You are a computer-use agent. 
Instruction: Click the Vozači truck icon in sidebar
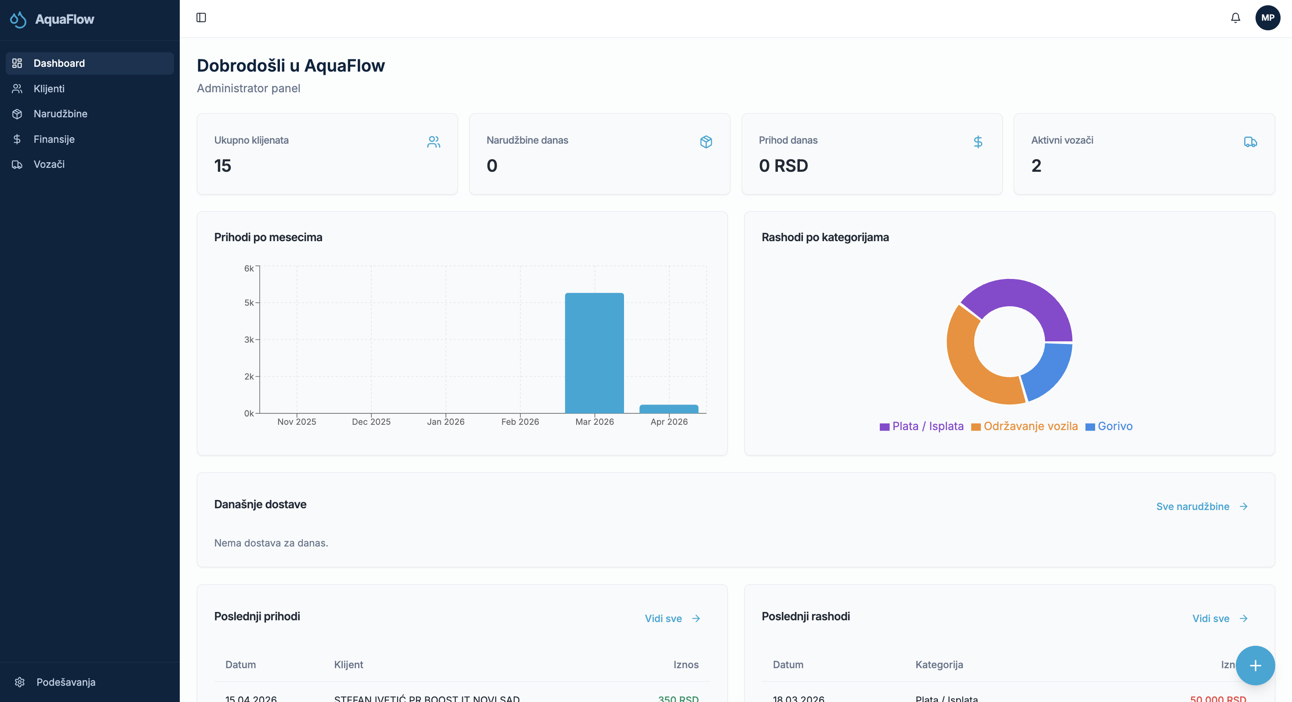coord(18,164)
